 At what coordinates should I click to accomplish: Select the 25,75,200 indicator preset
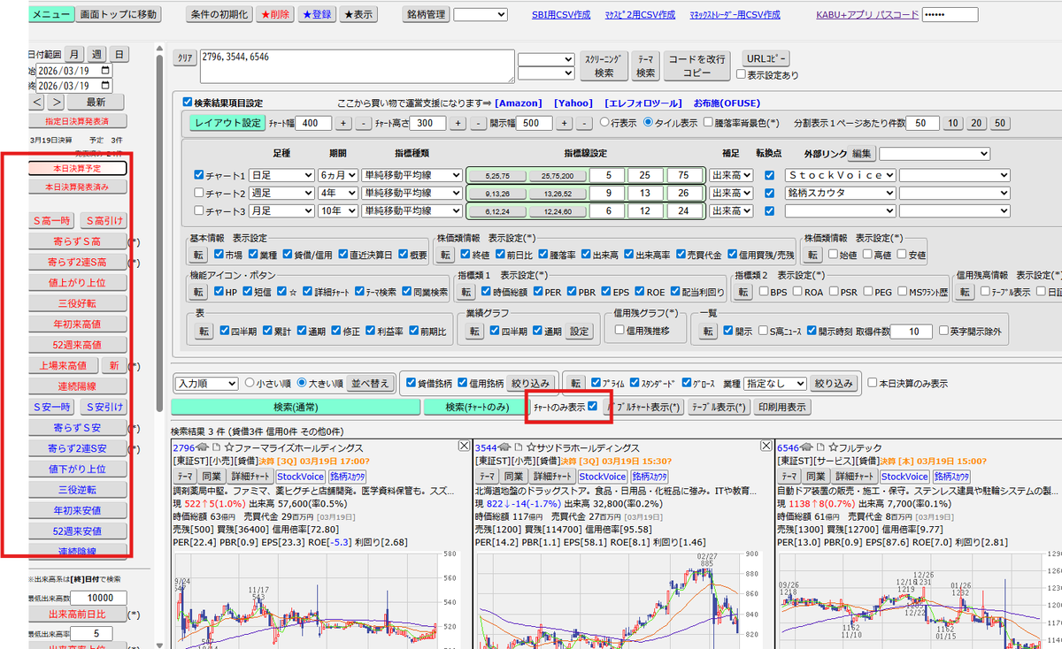558,175
